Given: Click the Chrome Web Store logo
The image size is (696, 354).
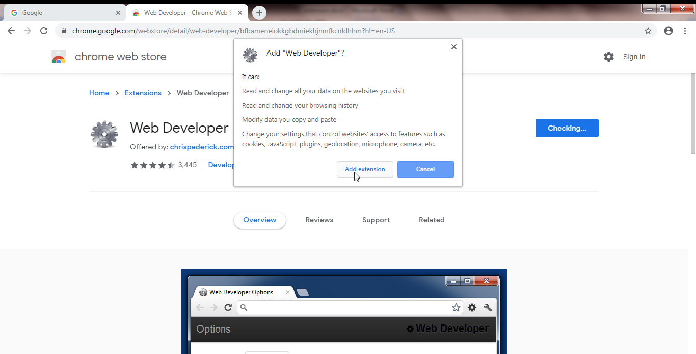Looking at the screenshot, I should tap(59, 57).
